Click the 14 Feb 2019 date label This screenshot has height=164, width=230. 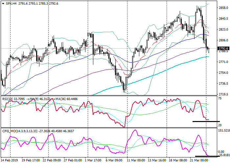tap(10, 160)
